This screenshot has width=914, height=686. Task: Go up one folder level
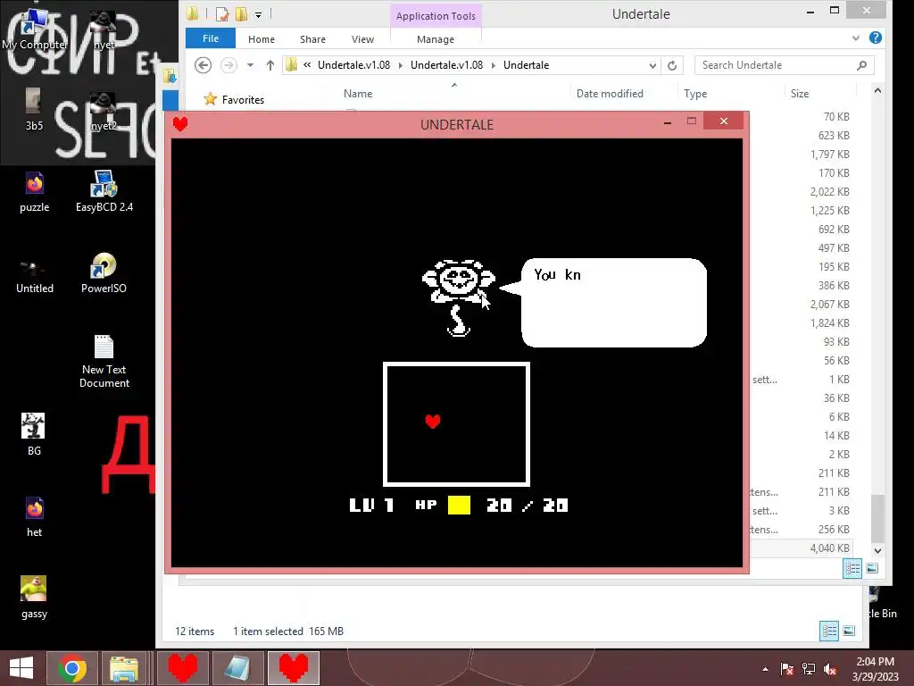(270, 64)
